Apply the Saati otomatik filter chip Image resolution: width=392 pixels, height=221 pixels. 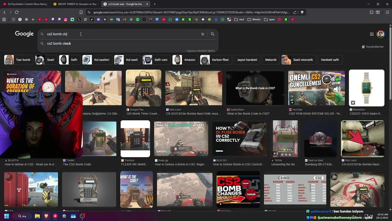point(298,60)
